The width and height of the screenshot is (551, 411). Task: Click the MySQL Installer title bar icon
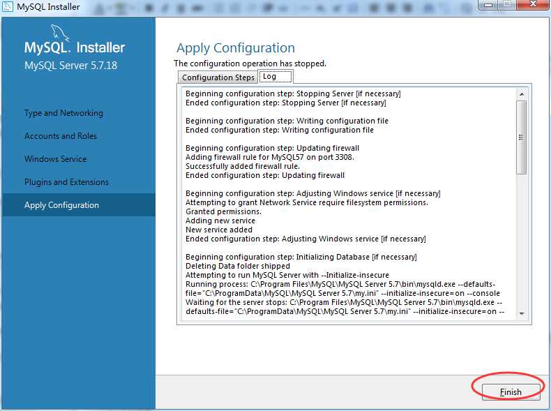(x=8, y=6)
